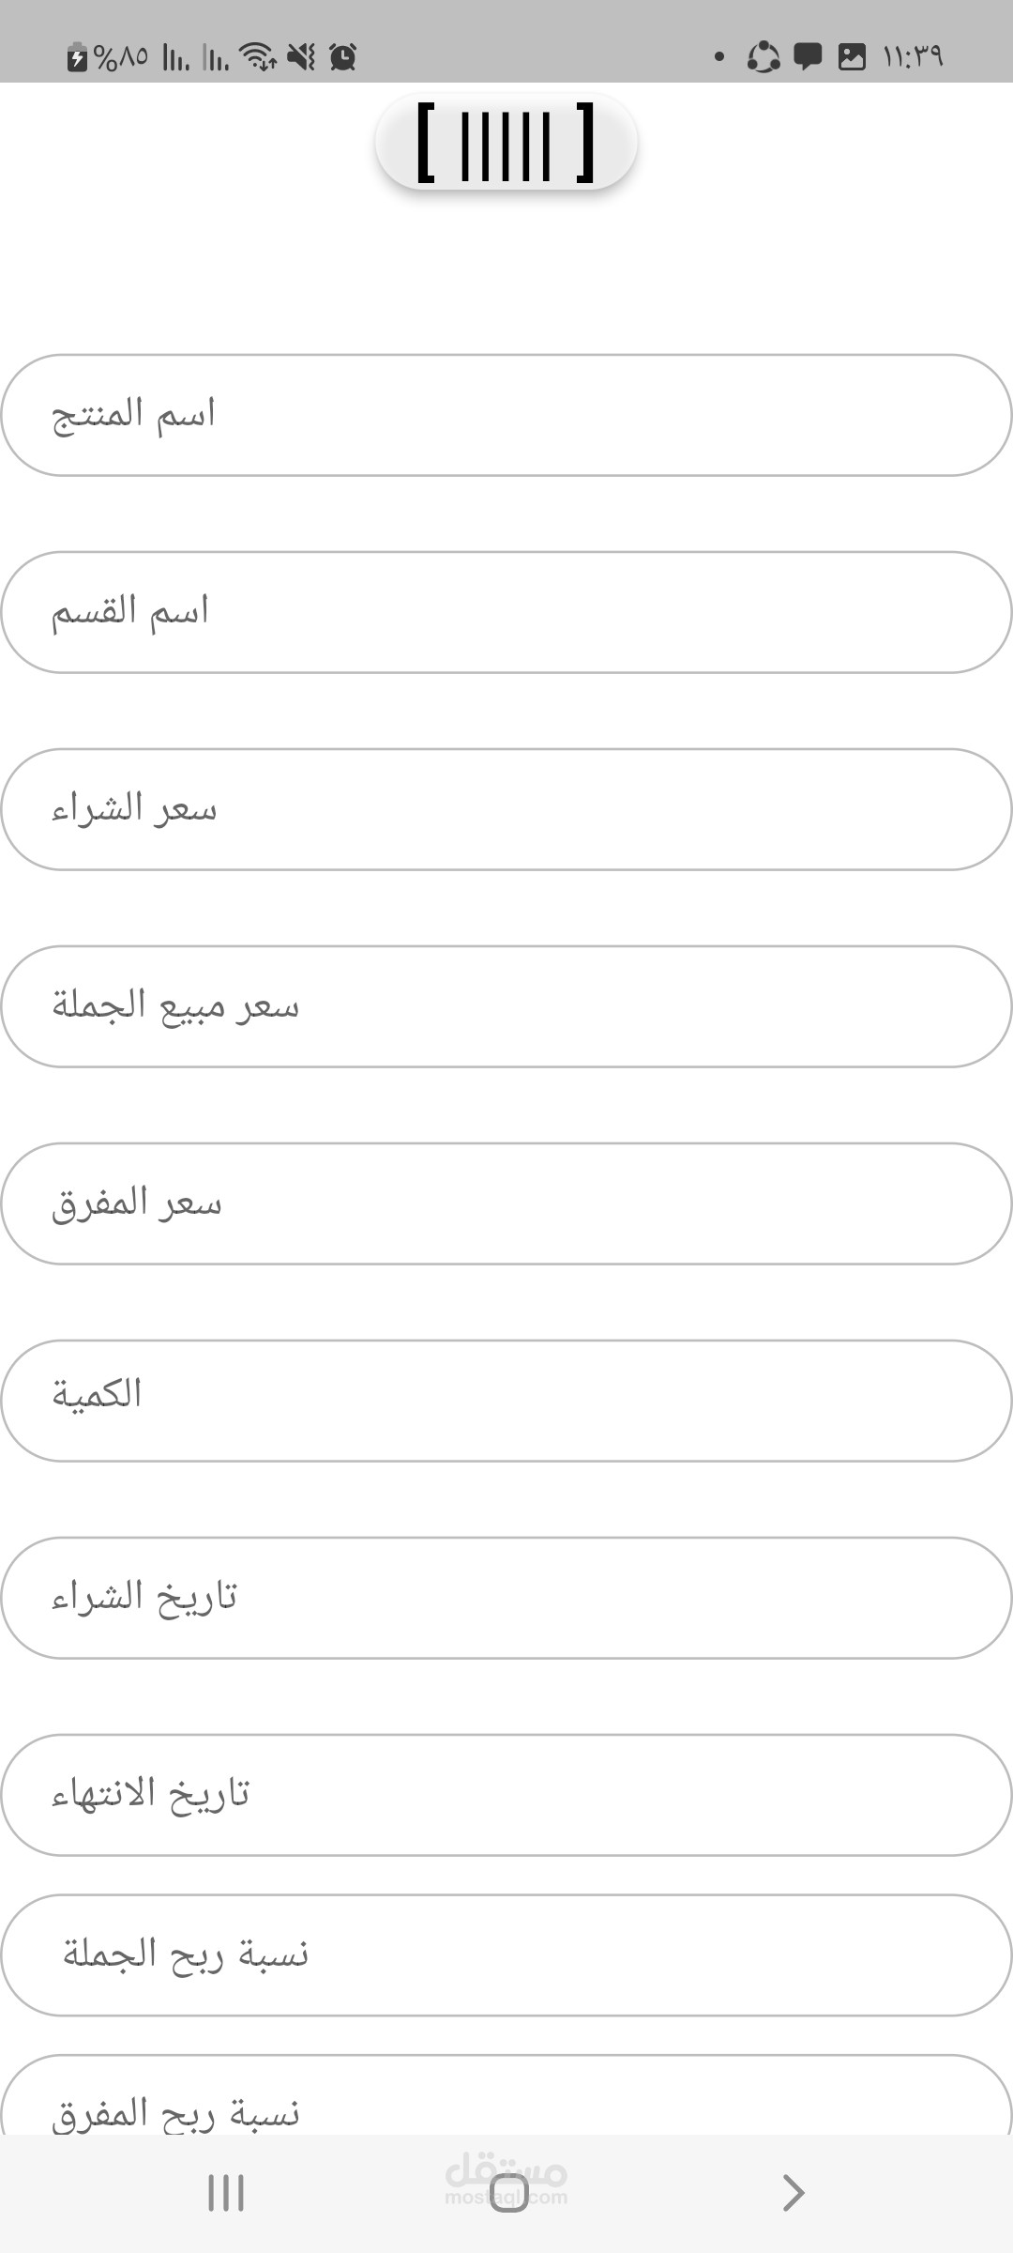Tap the back arrow navigation icon
This screenshot has height=2253, width=1013.
pos(794,2193)
